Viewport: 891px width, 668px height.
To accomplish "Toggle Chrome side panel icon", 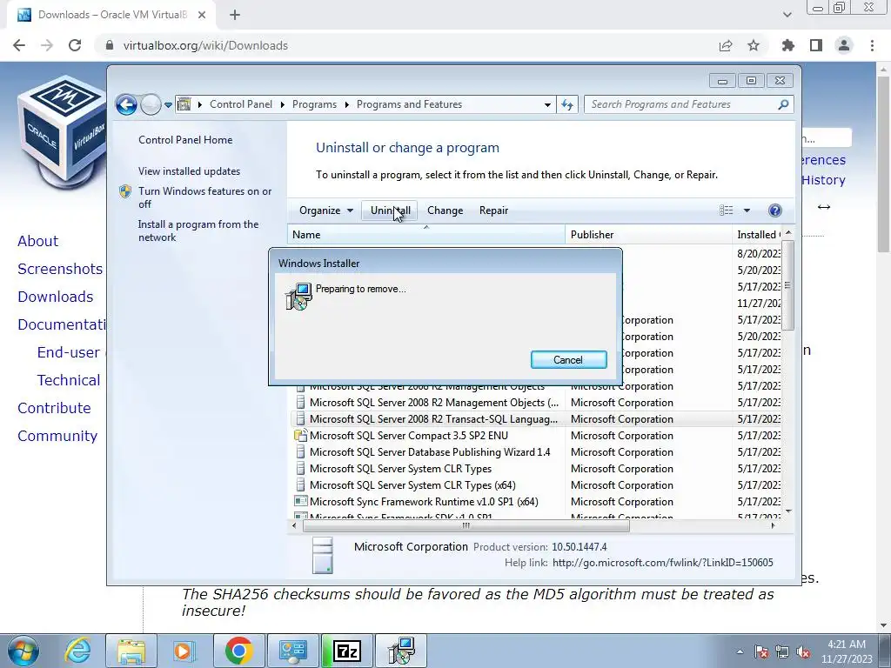I will [816, 45].
